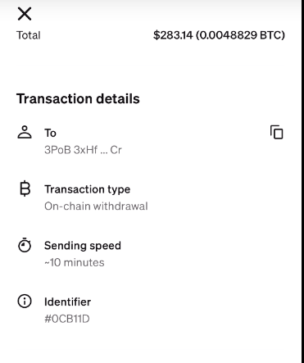The width and height of the screenshot is (304, 363).
Task: Click the recipient person icon
Action: pos(25,132)
